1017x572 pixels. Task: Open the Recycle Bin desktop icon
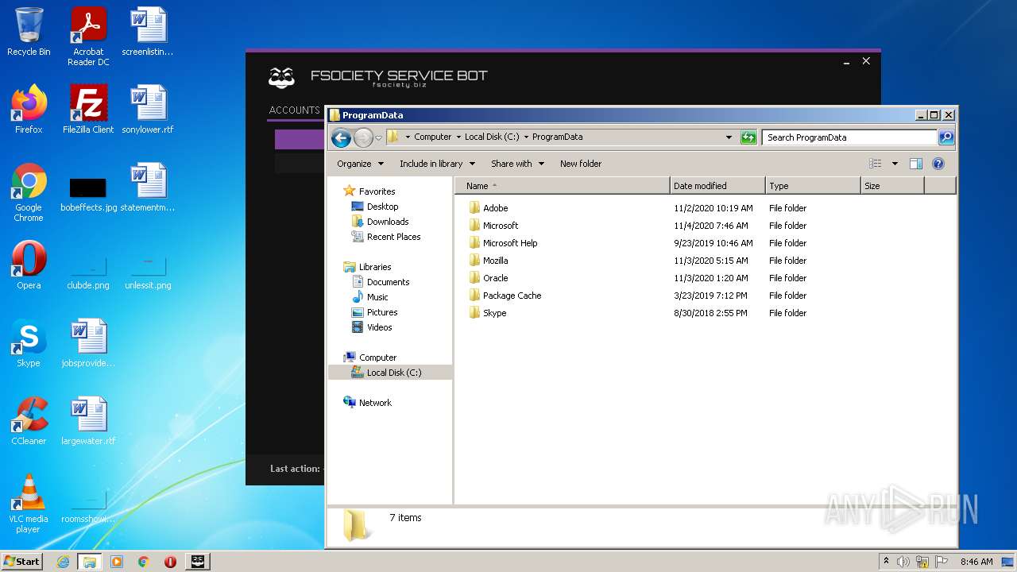coord(29,32)
